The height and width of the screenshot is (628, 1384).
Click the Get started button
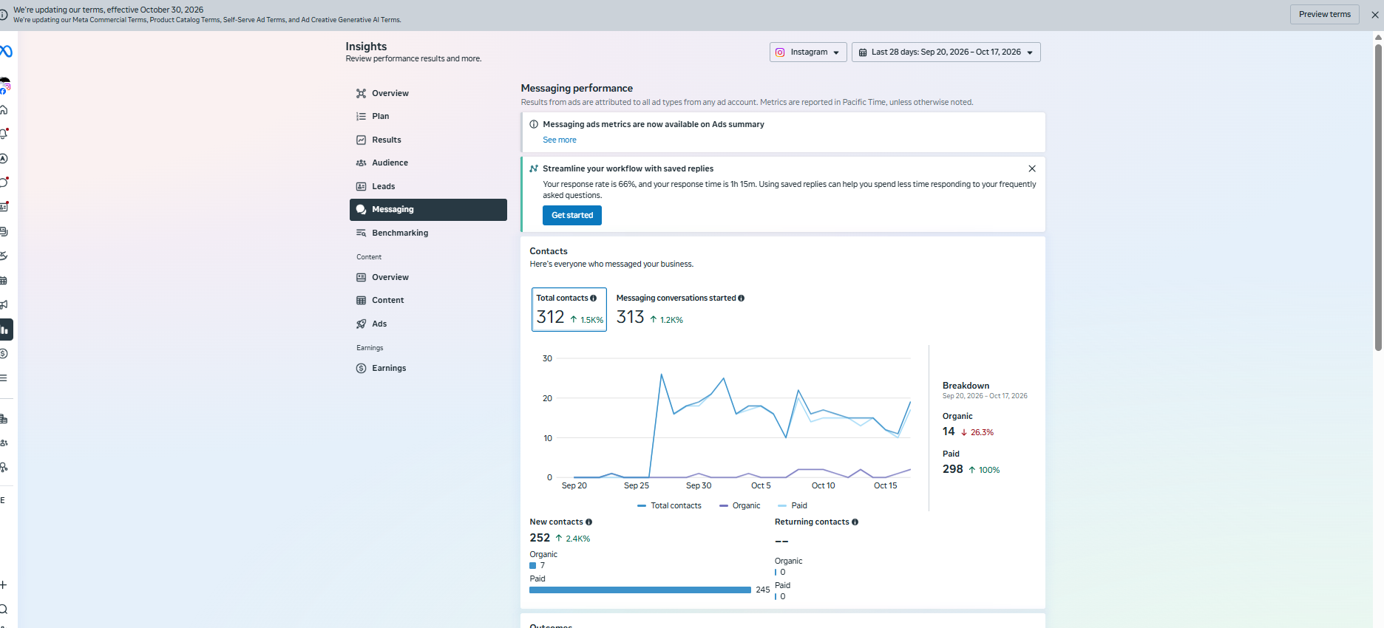[x=572, y=215]
